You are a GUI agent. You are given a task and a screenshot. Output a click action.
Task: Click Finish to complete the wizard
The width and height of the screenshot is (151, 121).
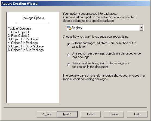91,114
